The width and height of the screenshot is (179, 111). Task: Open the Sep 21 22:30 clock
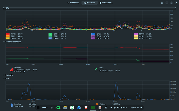tap(136, 107)
